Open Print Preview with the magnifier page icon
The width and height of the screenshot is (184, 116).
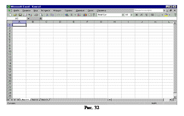tap(41, 15)
